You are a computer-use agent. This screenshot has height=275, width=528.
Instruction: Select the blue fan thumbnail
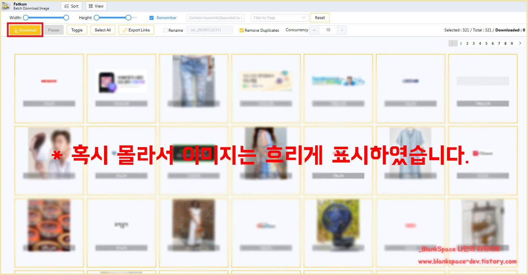338,233
